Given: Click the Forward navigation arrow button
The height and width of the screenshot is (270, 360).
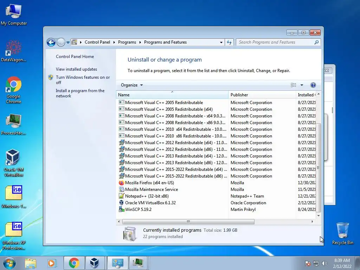Looking at the screenshot, I should click(61, 42).
